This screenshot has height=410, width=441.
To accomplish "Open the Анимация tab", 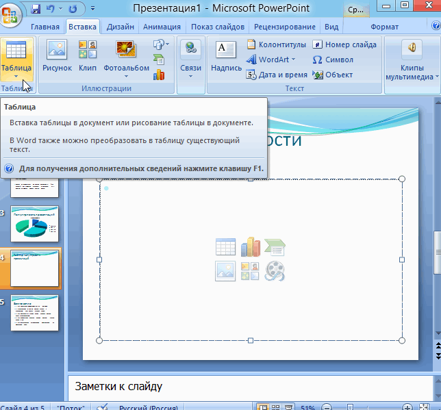I will (x=162, y=27).
